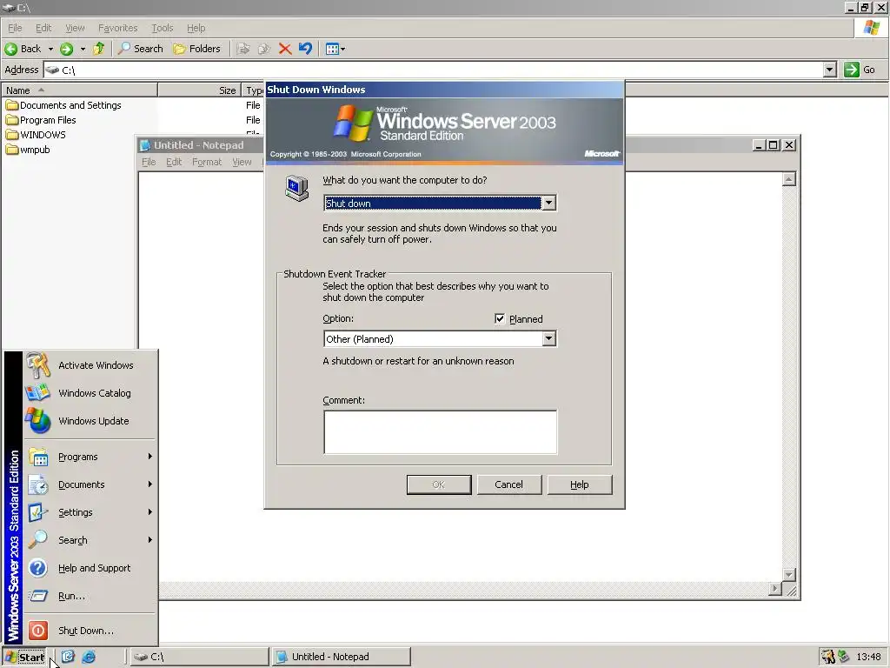Image resolution: width=890 pixels, height=668 pixels.
Task: Expand Programs submenu in Start menu
Action: (90, 457)
